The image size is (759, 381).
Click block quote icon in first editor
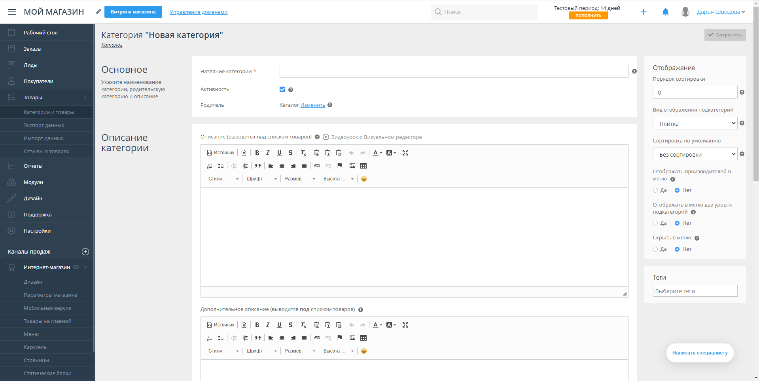[258, 166]
